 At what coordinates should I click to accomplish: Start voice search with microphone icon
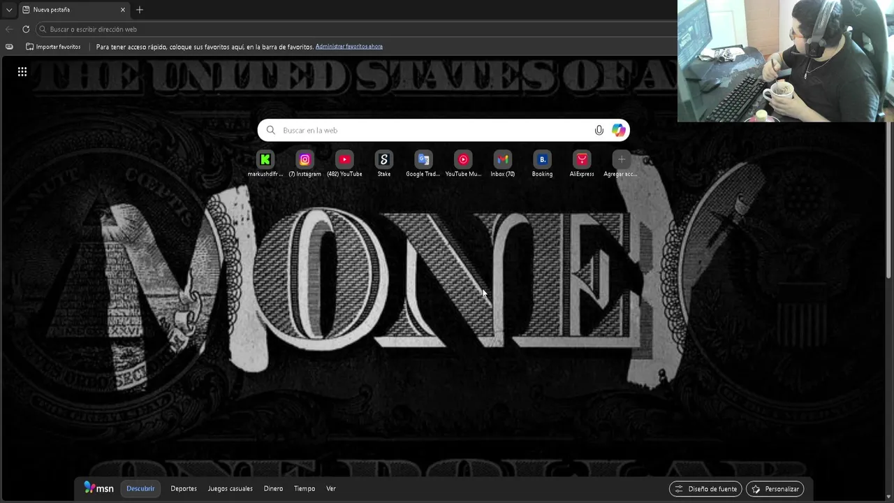(599, 130)
